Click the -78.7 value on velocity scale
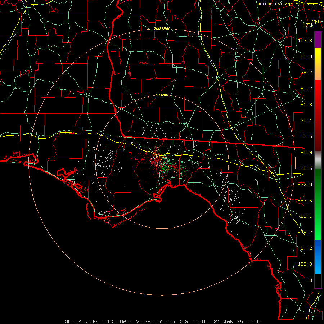Image resolution: width=324 pixels, height=324 pixels. click(x=305, y=233)
